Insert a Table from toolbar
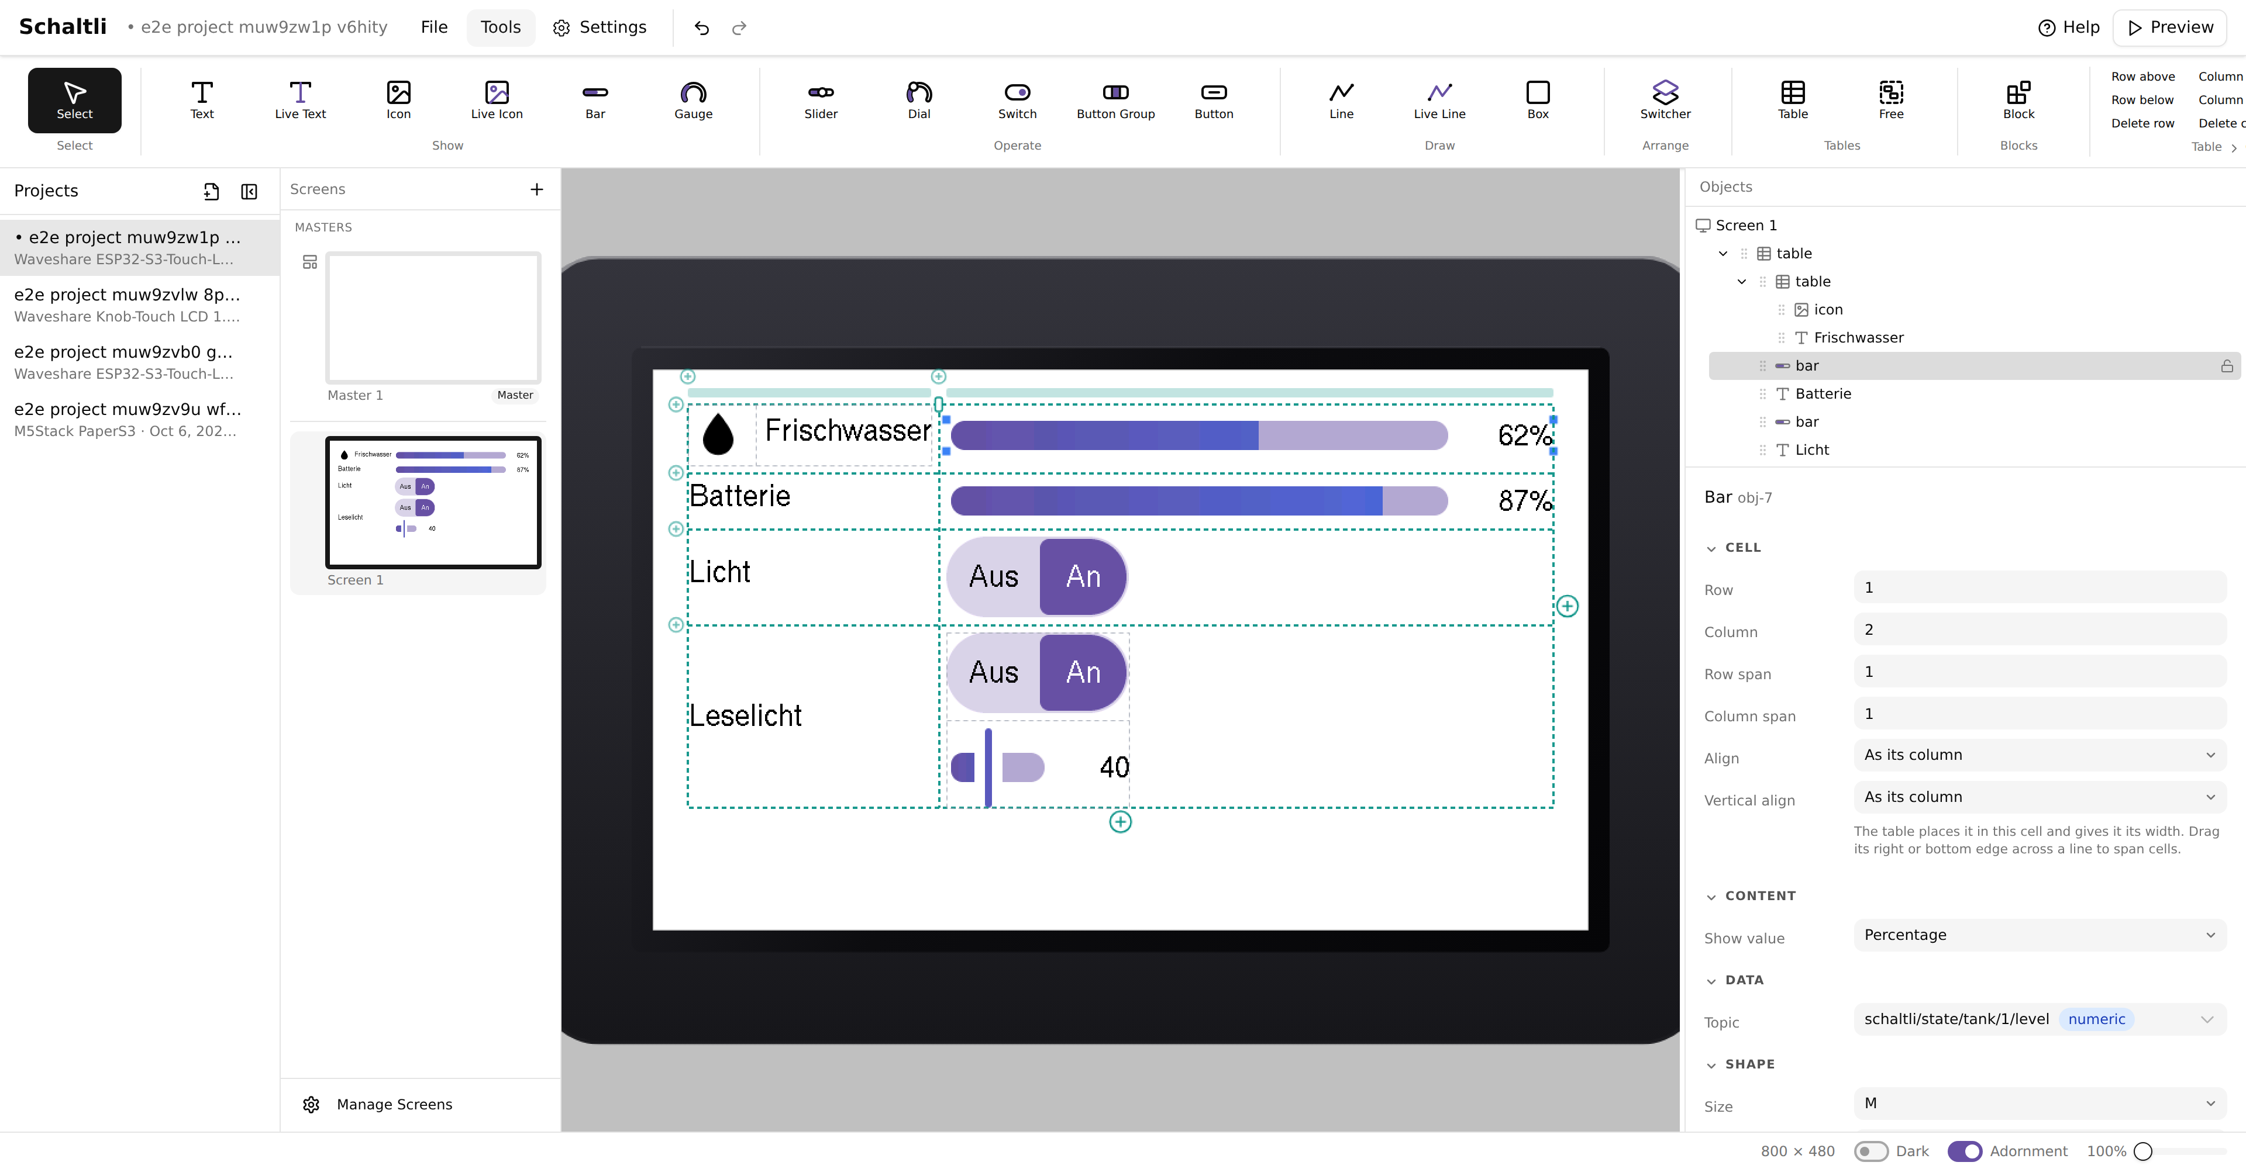Image resolution: width=2246 pixels, height=1169 pixels. [1793, 100]
